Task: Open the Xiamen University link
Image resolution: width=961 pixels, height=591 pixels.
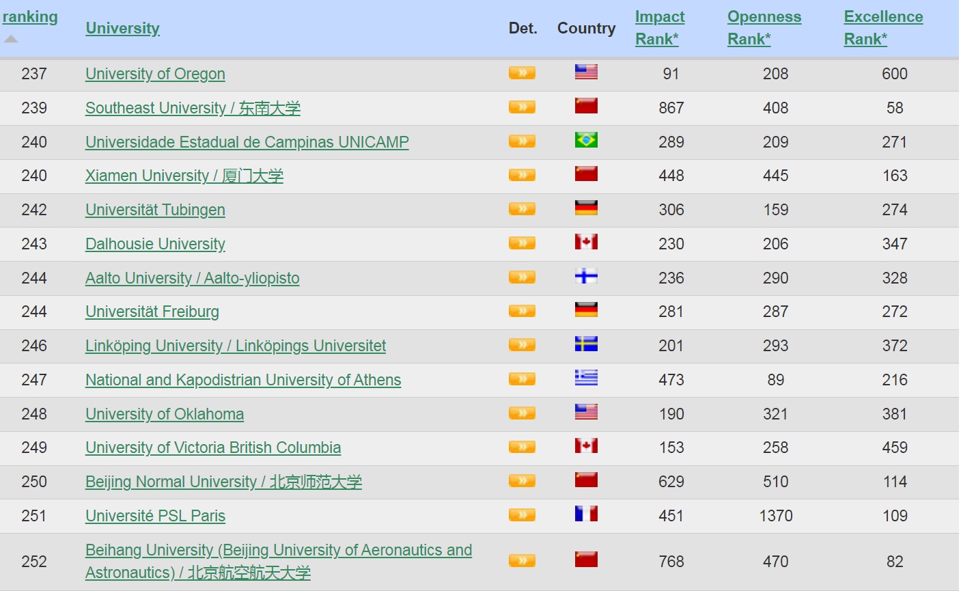Action: [184, 176]
